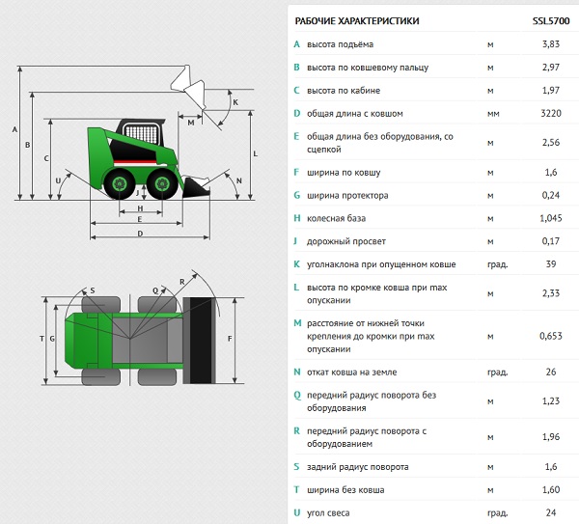Viewport: 579px width, 524px height.
Task: Click dimension label D under side view
Action: pyautogui.click(x=140, y=234)
